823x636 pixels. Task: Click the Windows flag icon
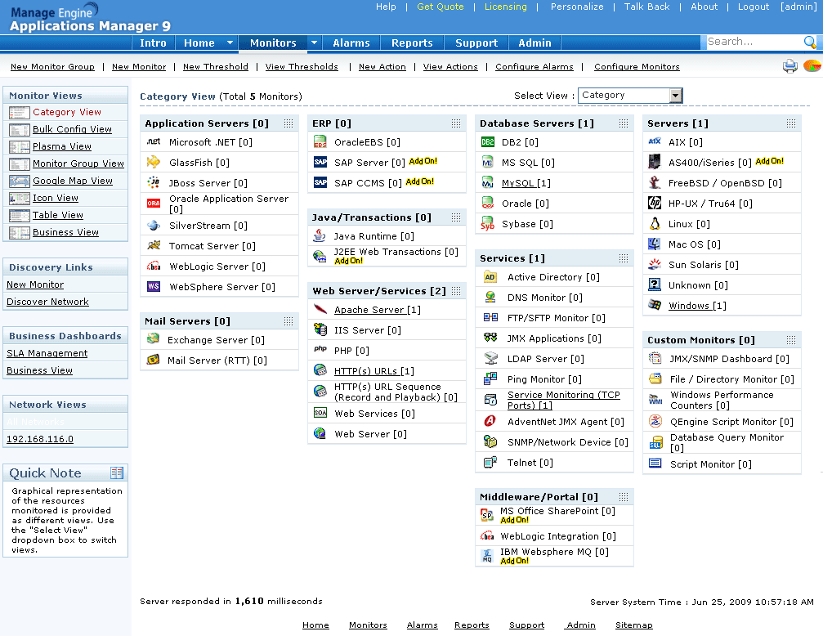655,305
